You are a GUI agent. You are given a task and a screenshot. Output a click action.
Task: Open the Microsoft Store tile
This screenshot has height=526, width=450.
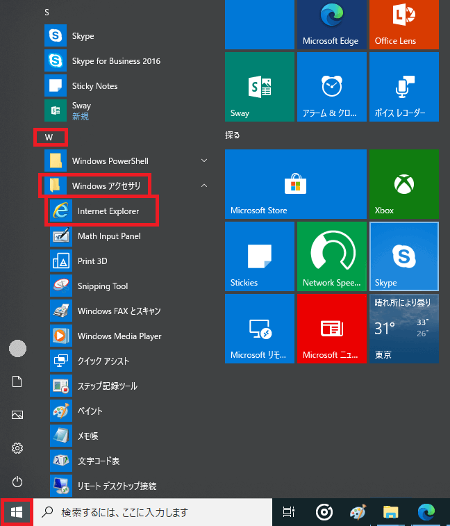tap(296, 184)
